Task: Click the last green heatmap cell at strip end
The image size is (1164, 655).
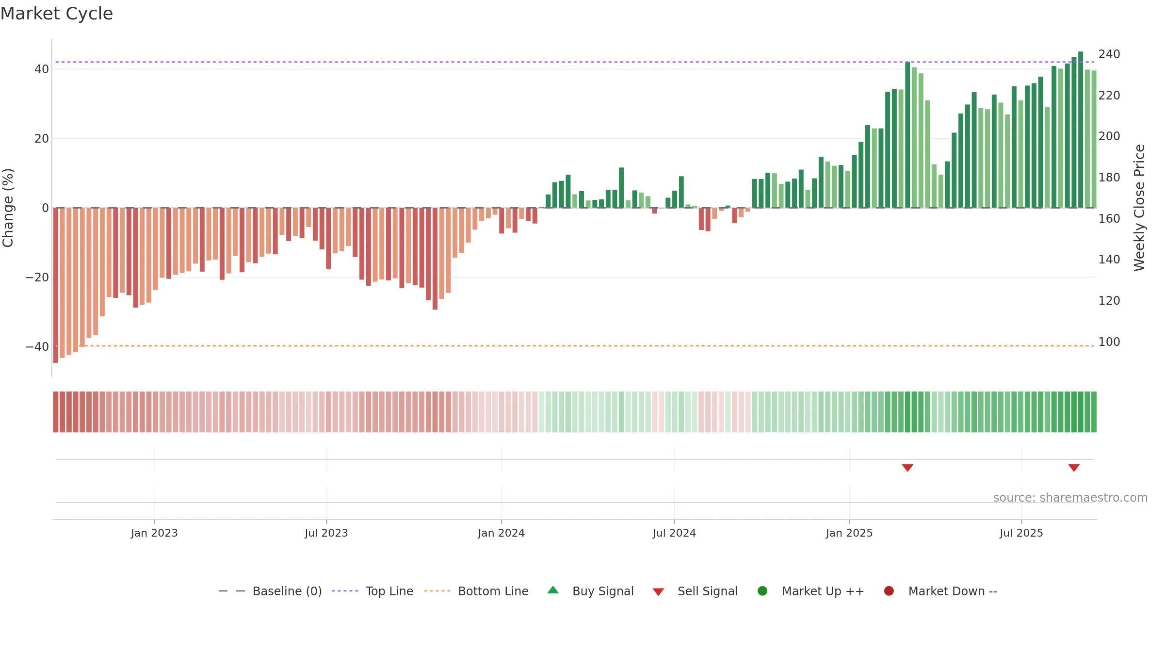Action: coord(1094,412)
